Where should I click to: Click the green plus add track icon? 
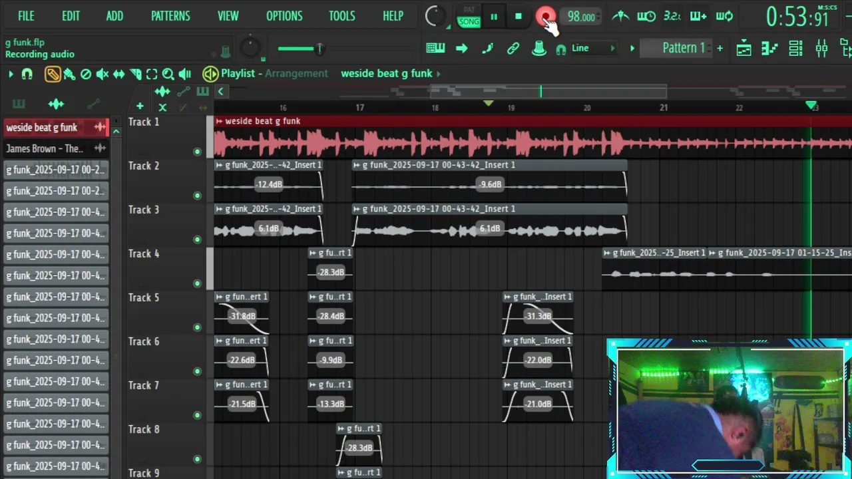(140, 106)
